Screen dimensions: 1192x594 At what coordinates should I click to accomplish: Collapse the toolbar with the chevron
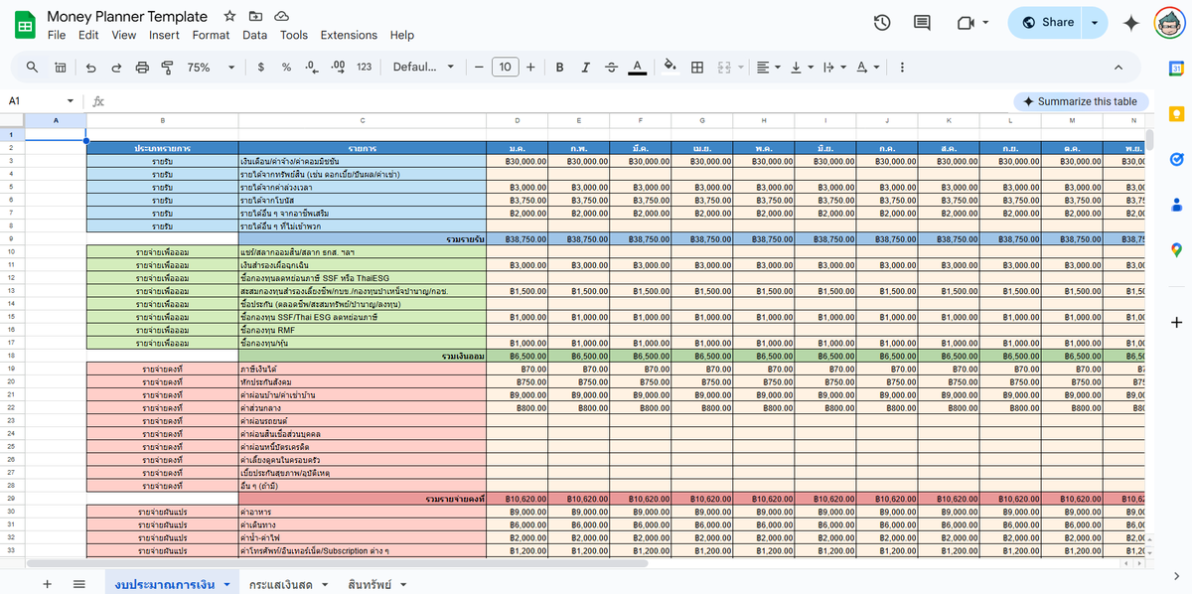click(1118, 68)
